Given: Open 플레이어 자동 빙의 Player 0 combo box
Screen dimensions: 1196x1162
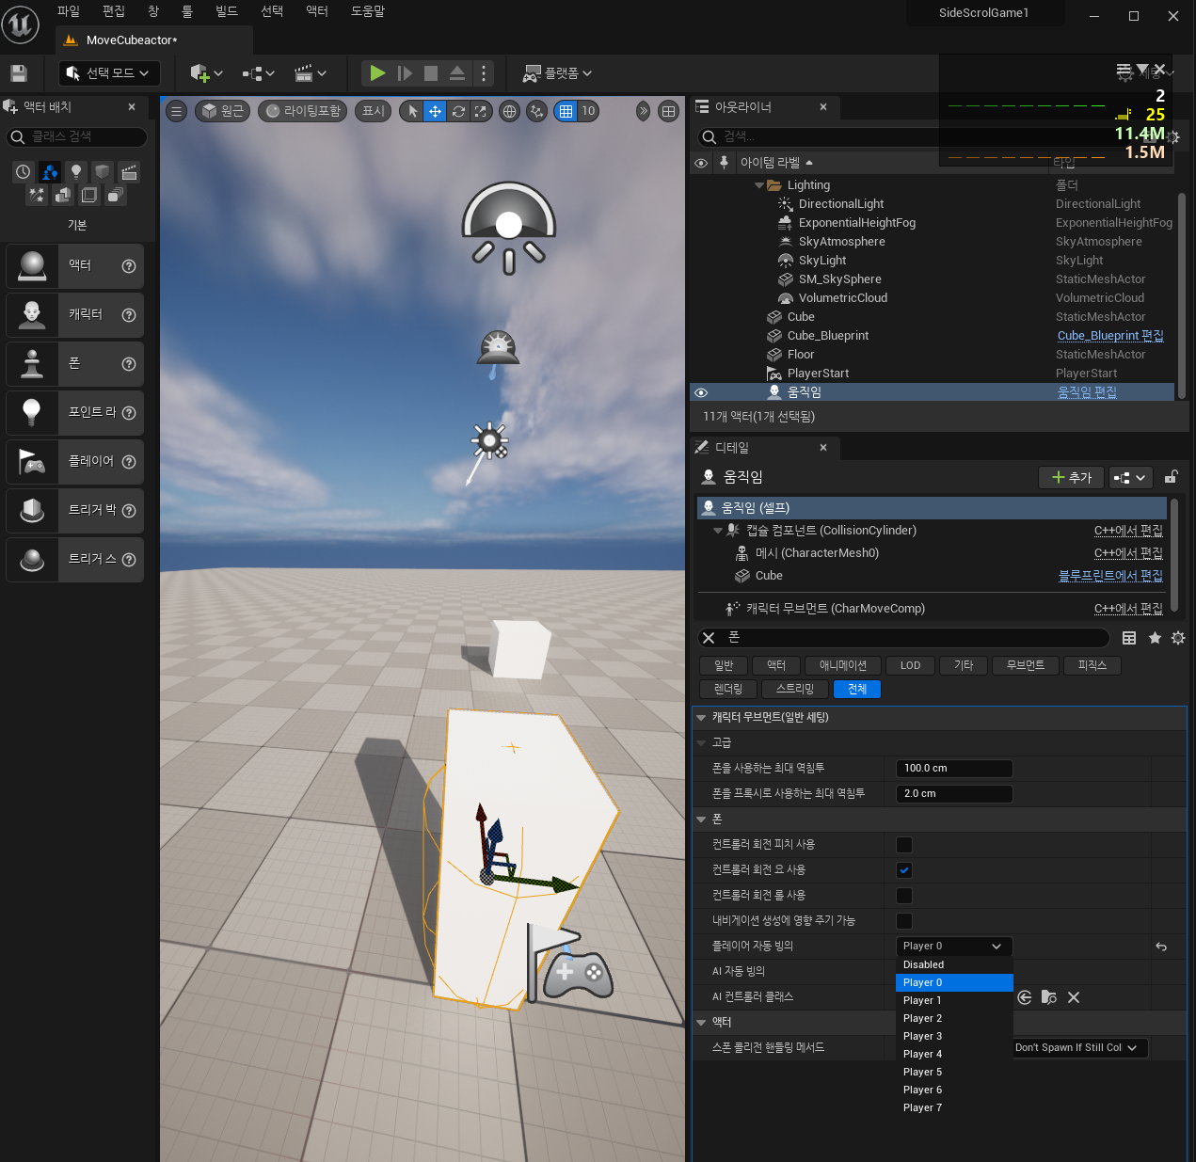Looking at the screenshot, I should (954, 947).
